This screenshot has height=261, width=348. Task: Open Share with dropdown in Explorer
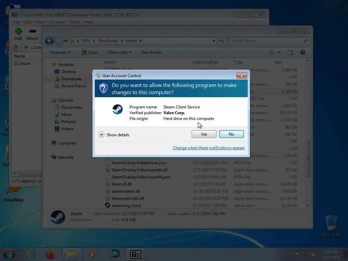[x=119, y=52]
